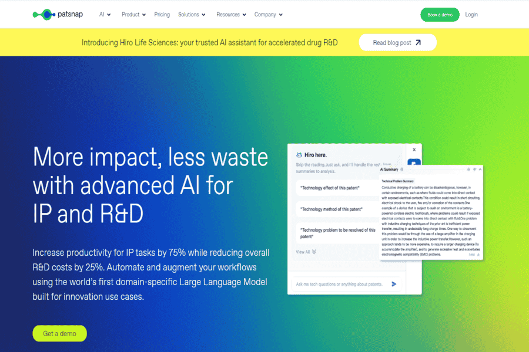Open the Login page
This screenshot has width=529, height=352.
[471, 15]
